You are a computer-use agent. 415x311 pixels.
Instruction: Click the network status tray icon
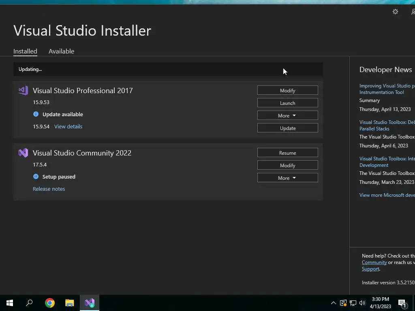(x=353, y=303)
